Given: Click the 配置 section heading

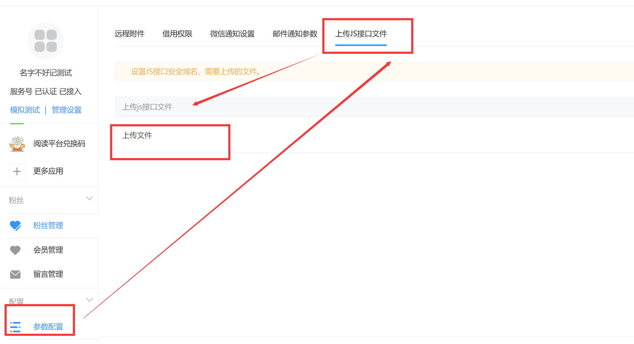Looking at the screenshot, I should (16, 301).
